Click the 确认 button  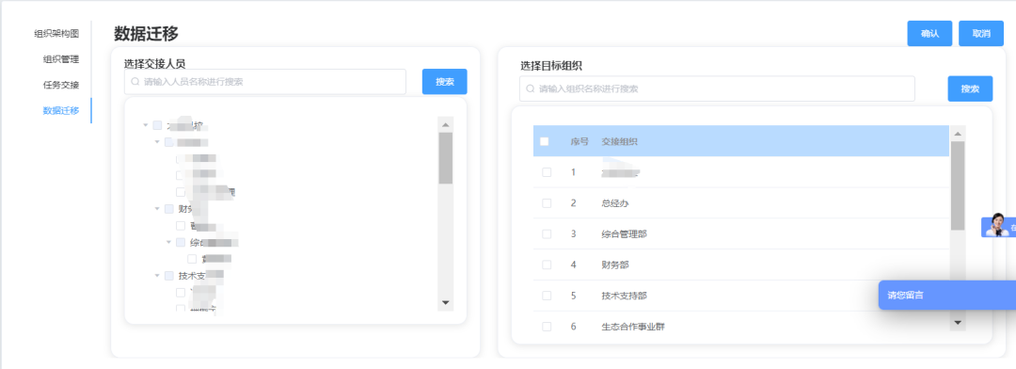(x=929, y=34)
